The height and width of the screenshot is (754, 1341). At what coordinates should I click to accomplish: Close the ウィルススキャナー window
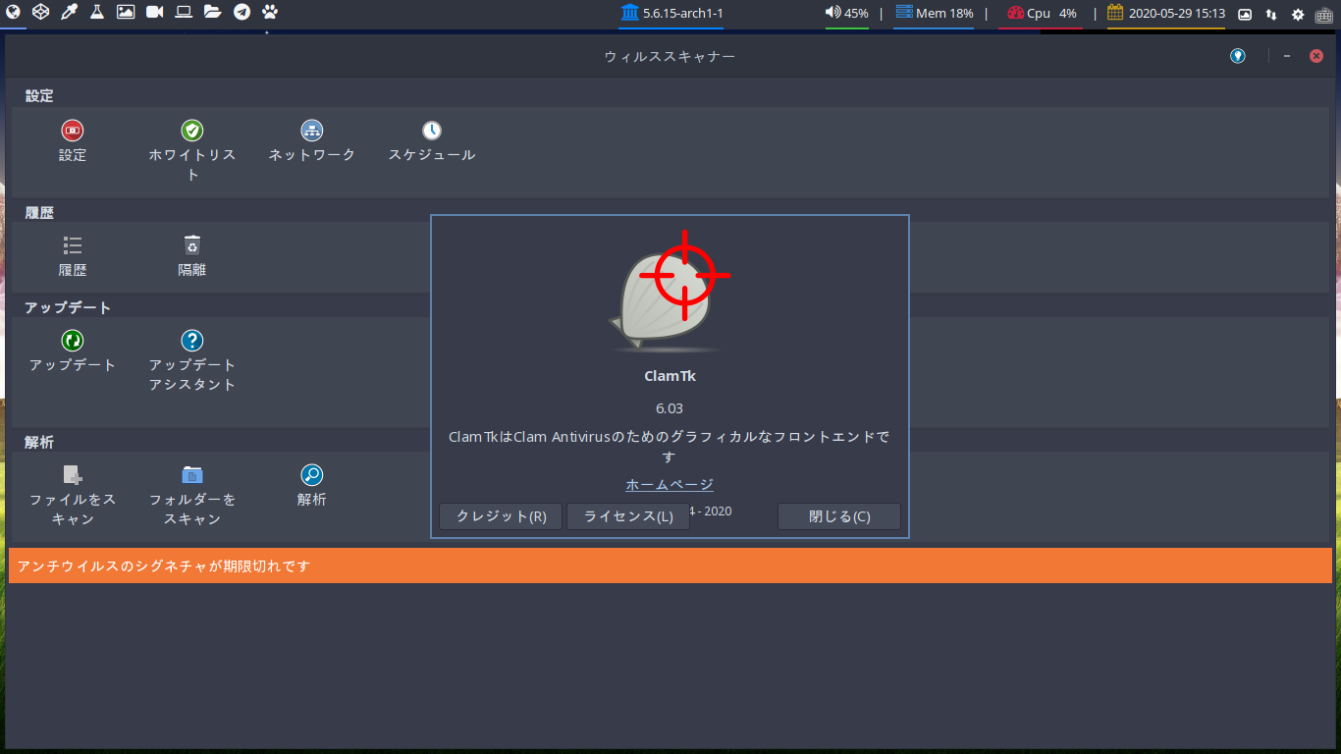1316,56
